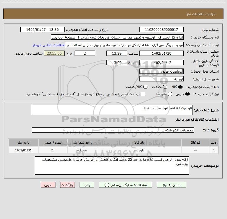Click the کد کالا column header
Viewport: 227px width, 219px height.
coord(195,143)
